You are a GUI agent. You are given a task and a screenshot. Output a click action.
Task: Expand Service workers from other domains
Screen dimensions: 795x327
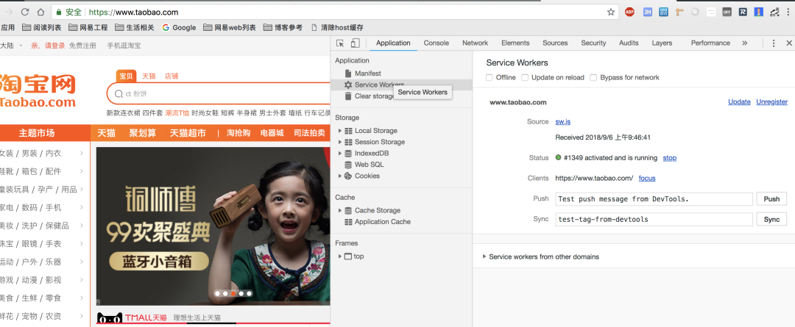[x=484, y=257]
